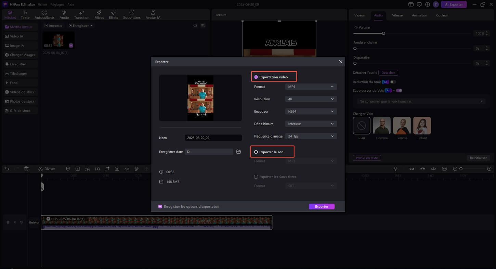Screen dimensions: 496x269
Task: Mute the timeline track speaker icon
Action: pos(21,222)
